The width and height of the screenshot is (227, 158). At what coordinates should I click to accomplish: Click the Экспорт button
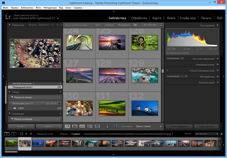49,126
